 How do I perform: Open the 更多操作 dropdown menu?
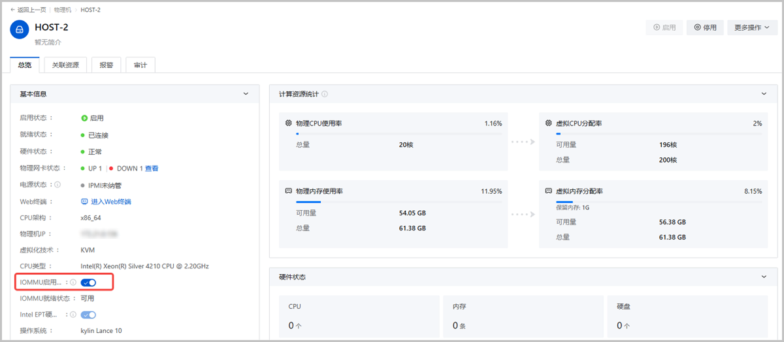(x=751, y=27)
